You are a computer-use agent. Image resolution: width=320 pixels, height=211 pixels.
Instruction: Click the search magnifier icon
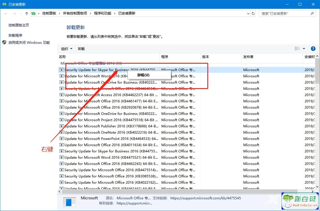pyautogui.click(x=312, y=13)
